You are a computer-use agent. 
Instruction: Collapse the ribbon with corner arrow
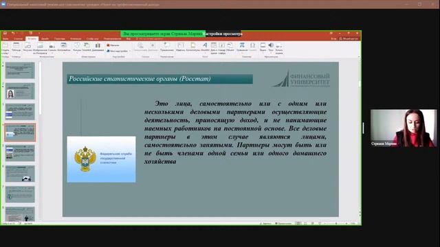359,57
